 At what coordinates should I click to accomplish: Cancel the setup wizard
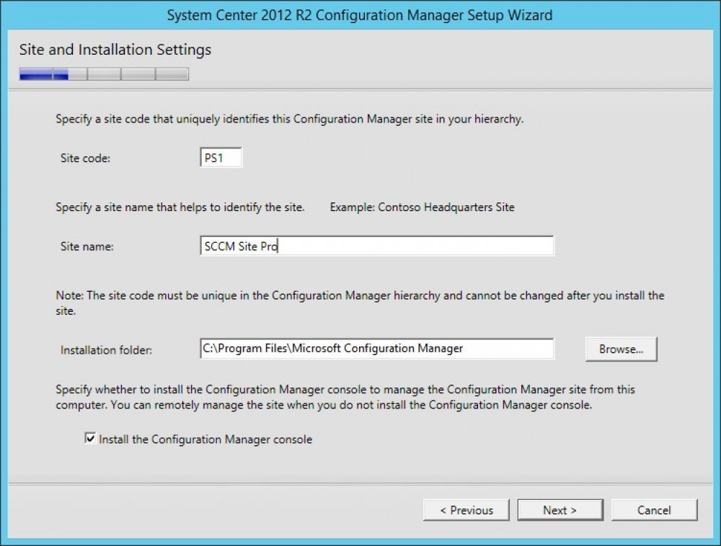coord(655,510)
